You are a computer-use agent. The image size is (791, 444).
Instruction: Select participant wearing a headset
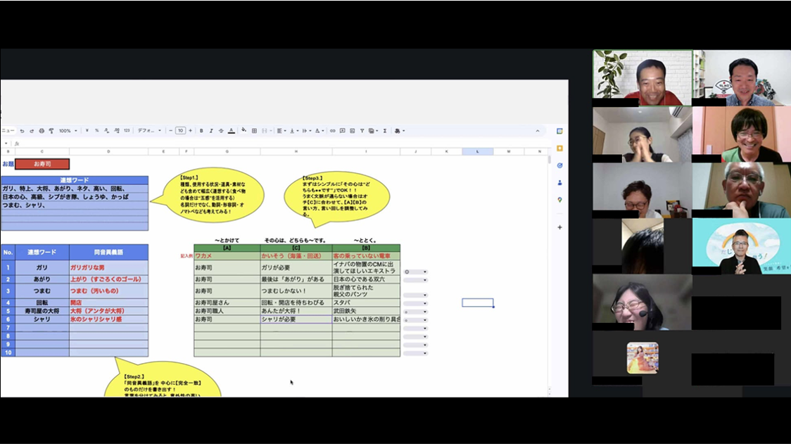point(643,303)
